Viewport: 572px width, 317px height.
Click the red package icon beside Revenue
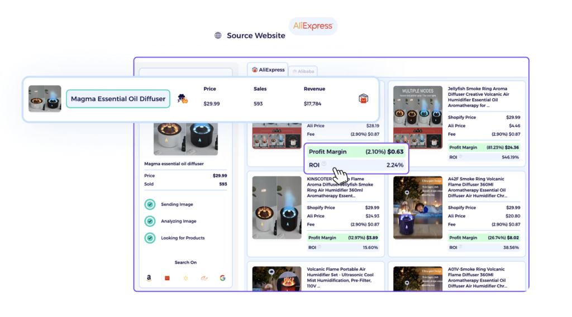(x=363, y=98)
